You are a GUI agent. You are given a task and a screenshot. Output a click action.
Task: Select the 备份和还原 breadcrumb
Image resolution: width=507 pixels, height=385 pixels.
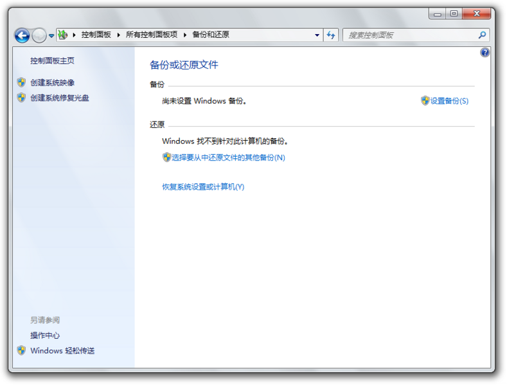coord(211,35)
